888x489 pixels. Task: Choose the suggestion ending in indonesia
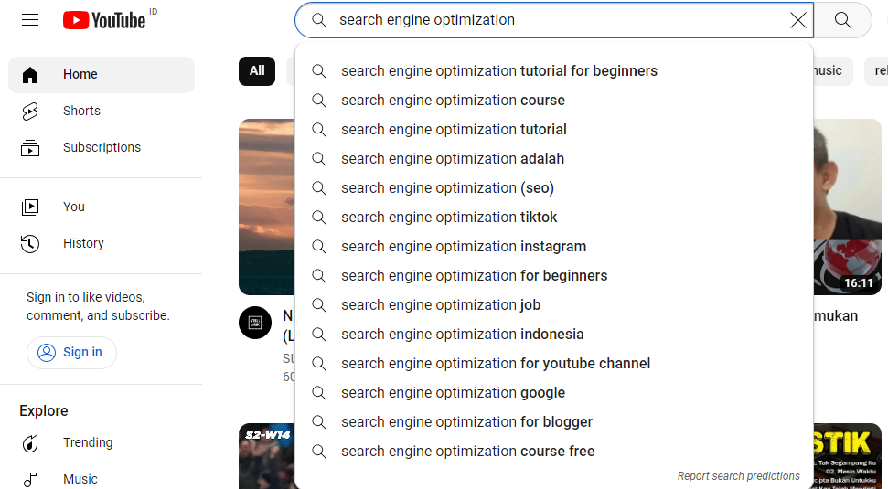pyautogui.click(x=554, y=334)
